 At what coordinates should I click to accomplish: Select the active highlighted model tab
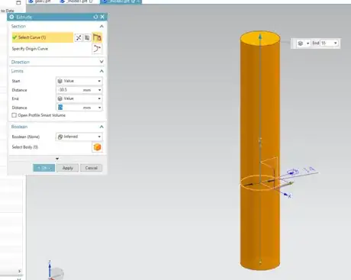tap(121, 2)
